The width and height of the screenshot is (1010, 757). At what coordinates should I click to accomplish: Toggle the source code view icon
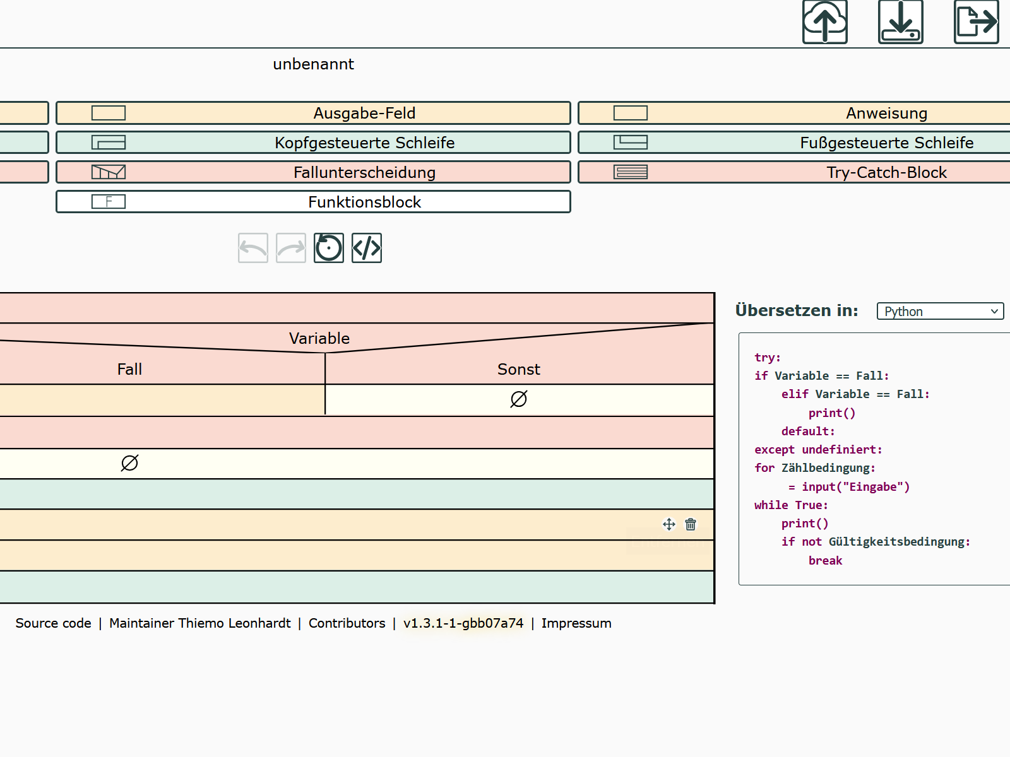(x=367, y=248)
